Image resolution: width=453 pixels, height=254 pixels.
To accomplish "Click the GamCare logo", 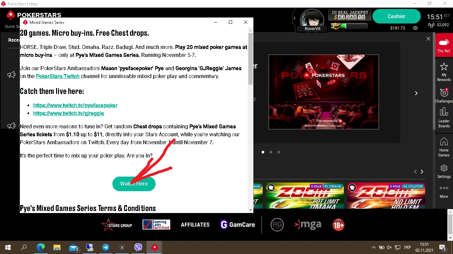I will click(x=237, y=225).
